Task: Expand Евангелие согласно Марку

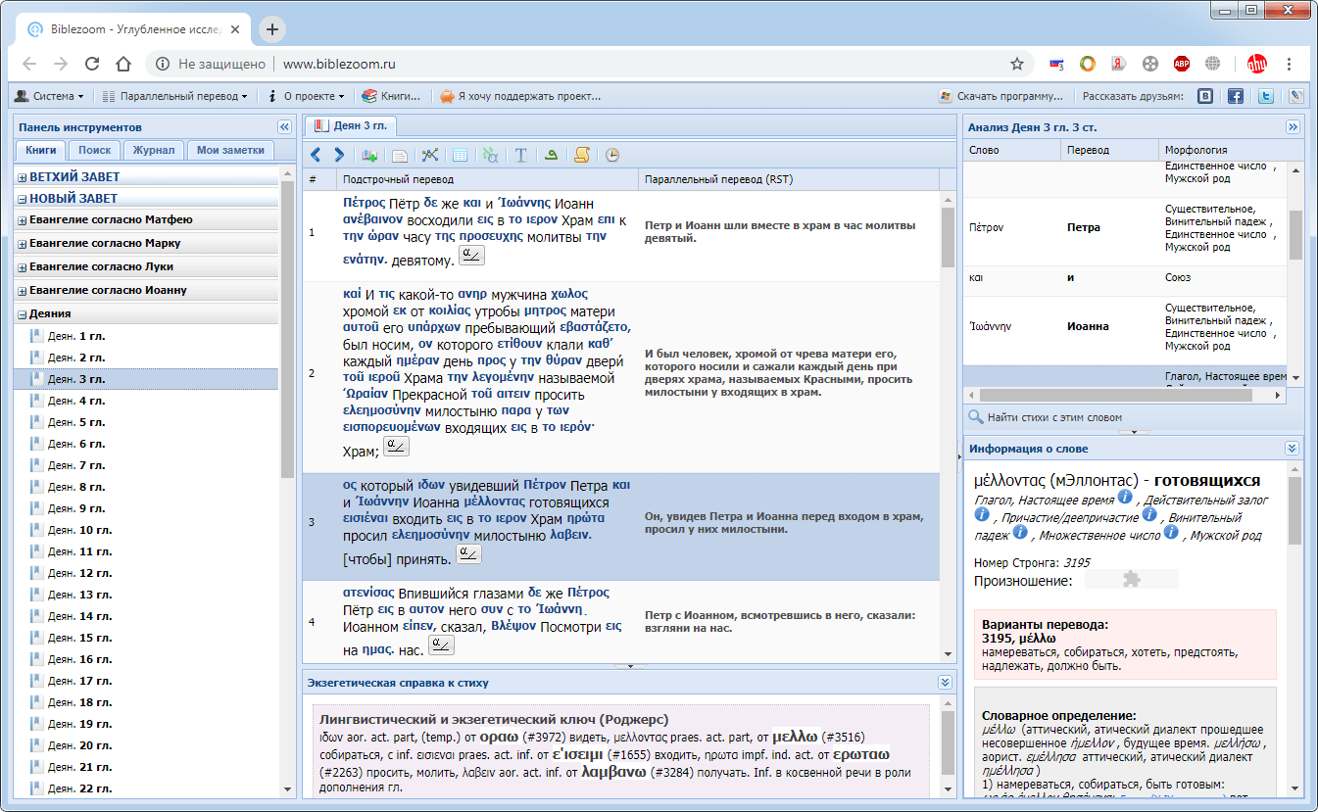Action: pyautogui.click(x=23, y=244)
